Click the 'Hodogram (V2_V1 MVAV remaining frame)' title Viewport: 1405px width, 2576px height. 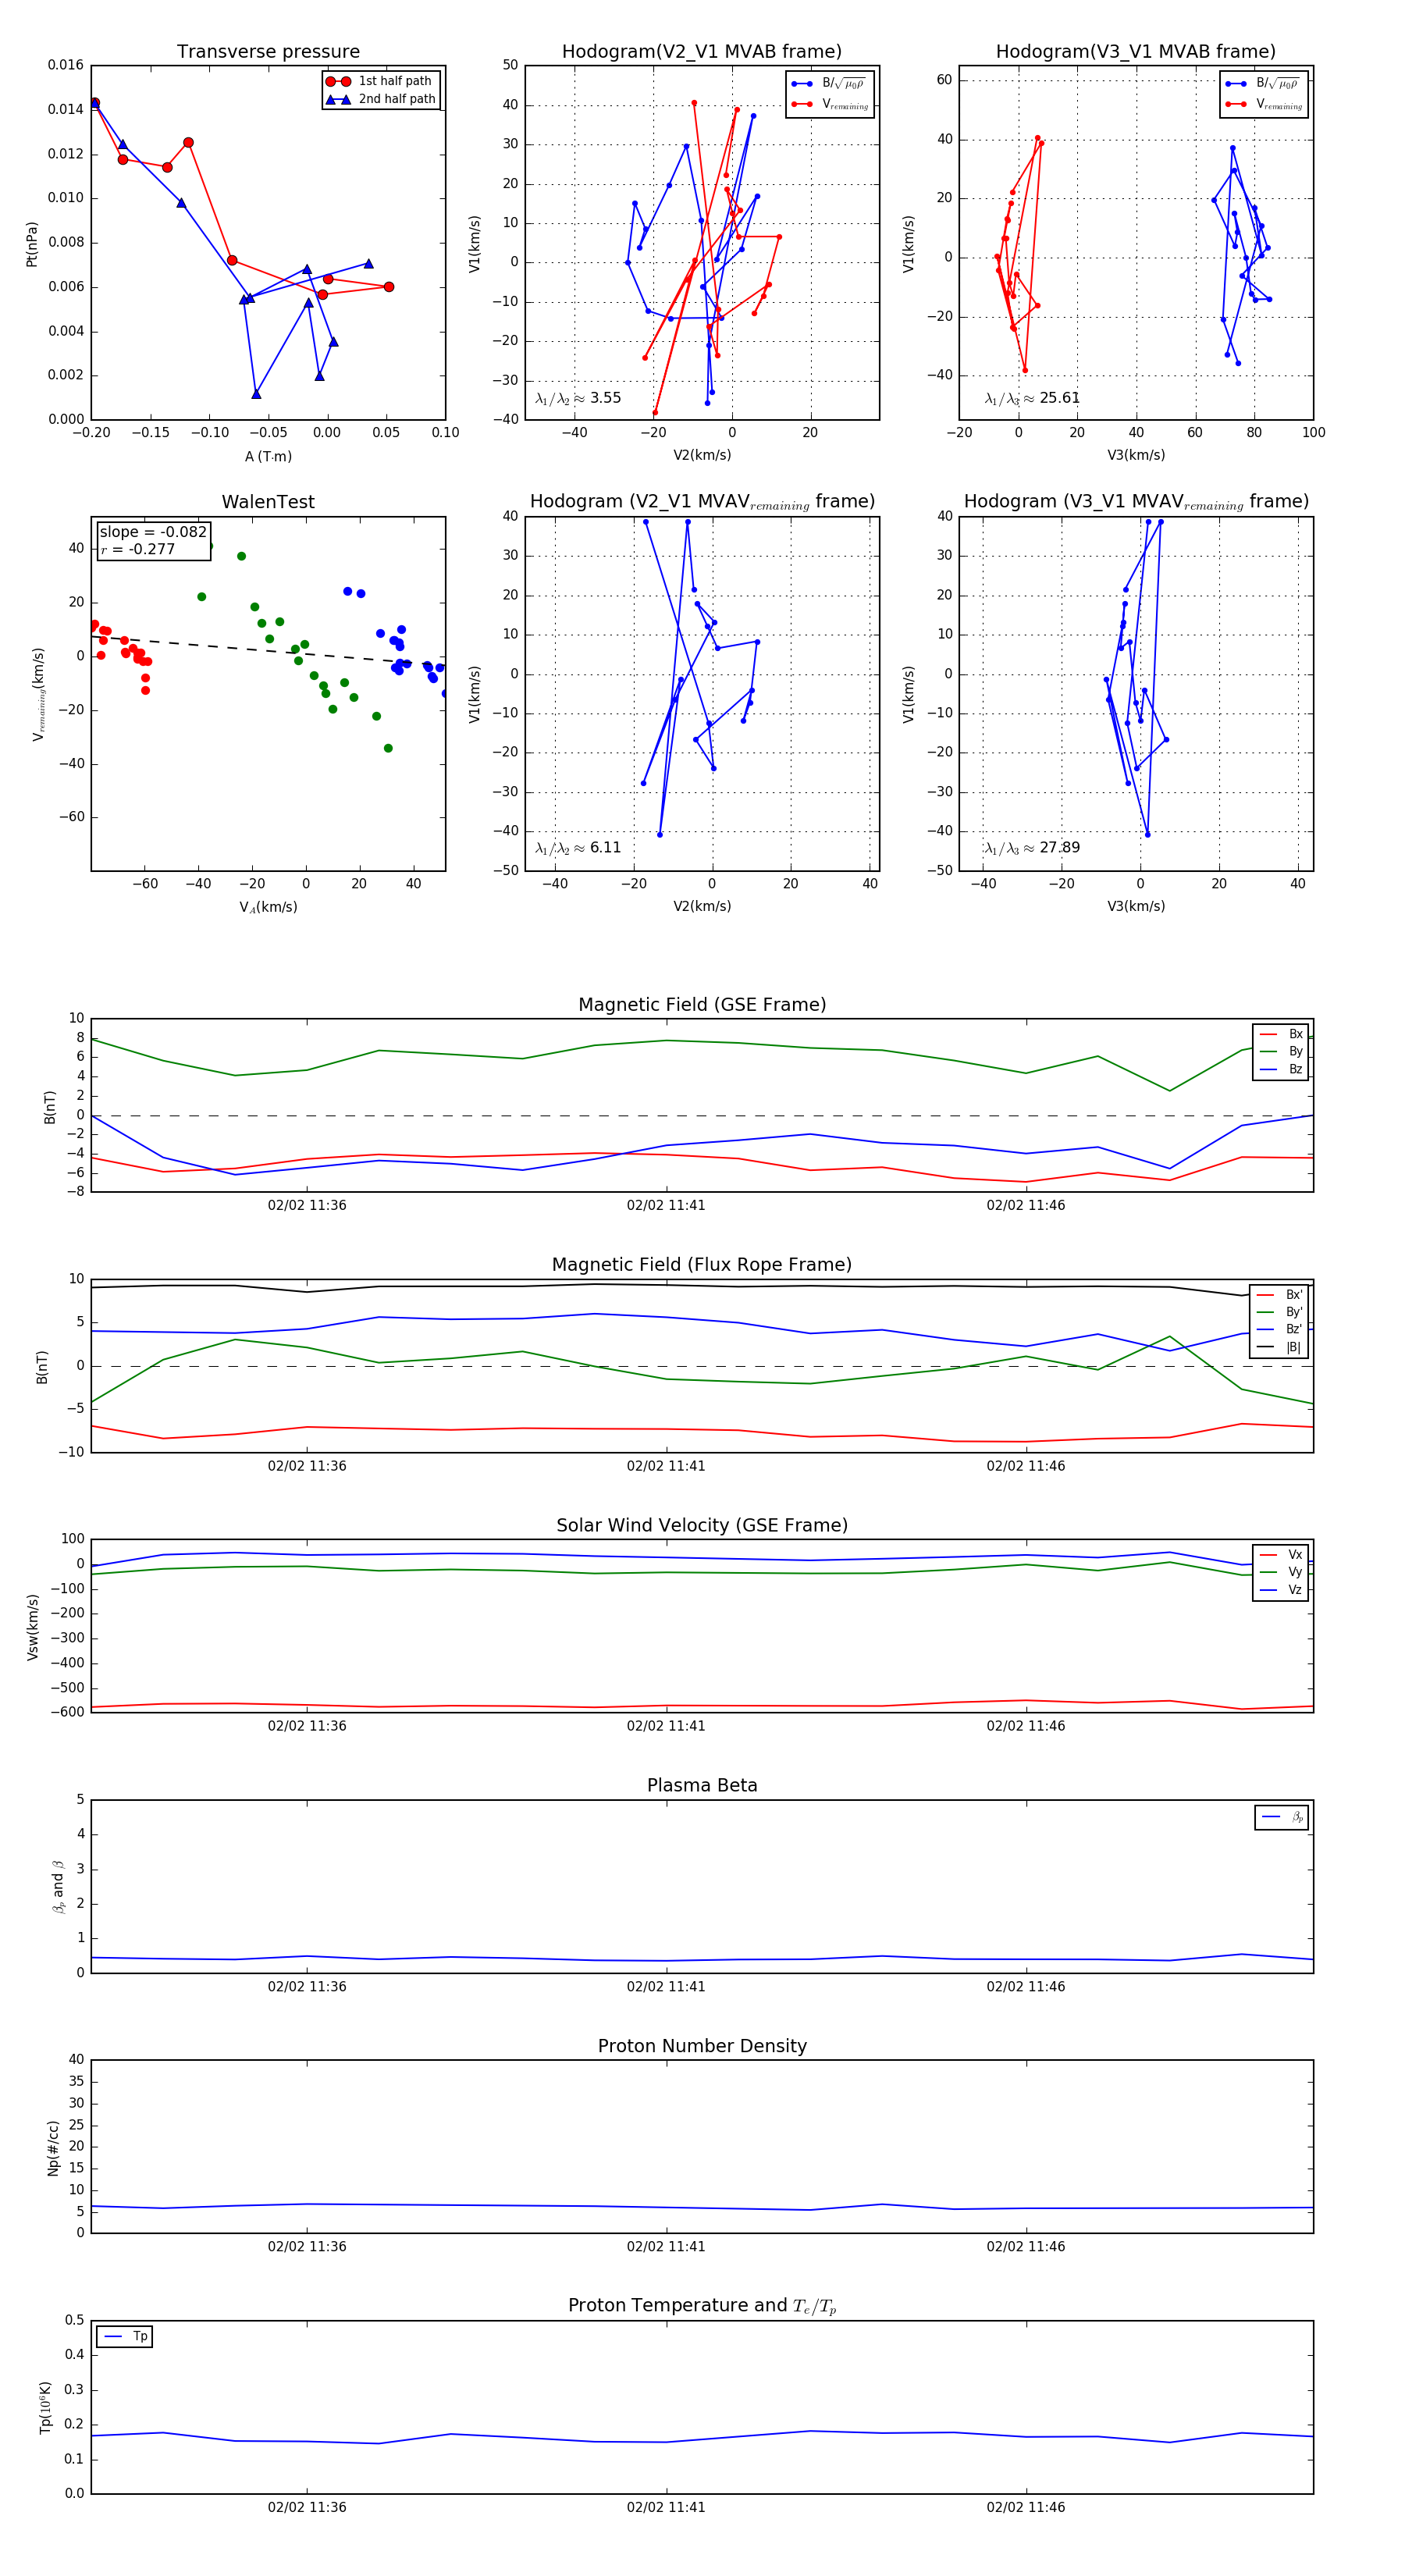(701, 502)
